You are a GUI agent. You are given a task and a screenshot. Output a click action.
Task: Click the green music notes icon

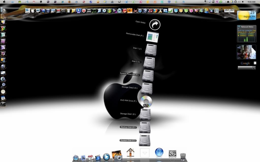click(94, 11)
